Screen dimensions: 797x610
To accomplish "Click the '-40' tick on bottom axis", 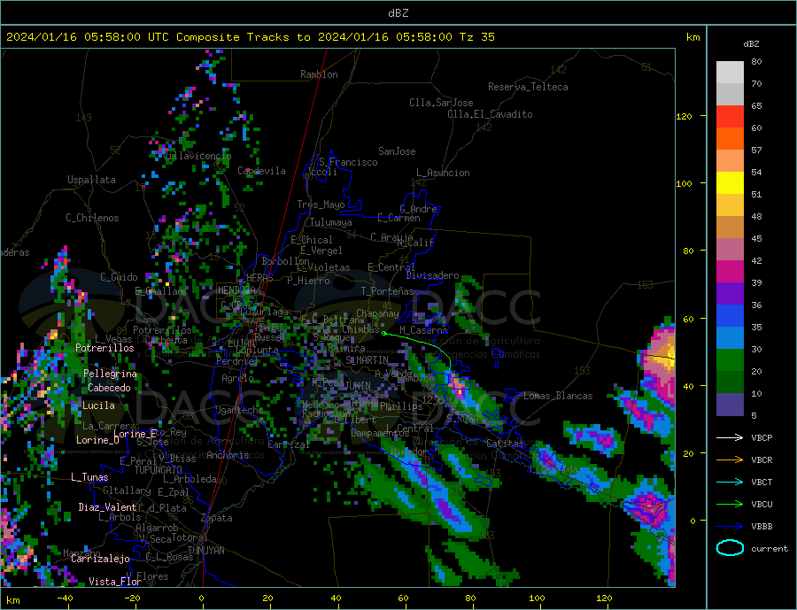I will click(x=65, y=598).
